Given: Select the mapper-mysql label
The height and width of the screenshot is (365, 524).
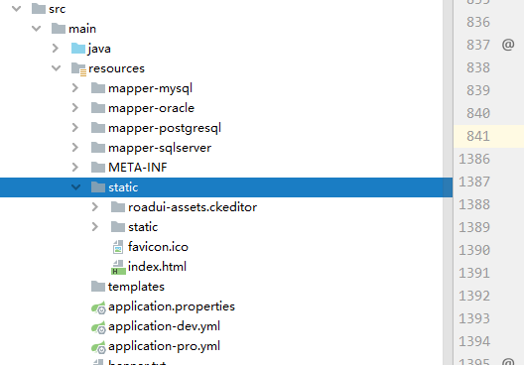Looking at the screenshot, I should tap(151, 89).
